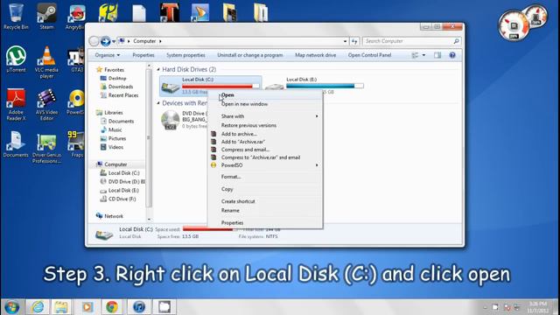
Task: Click the address bar refresh button
Action: click(x=354, y=41)
